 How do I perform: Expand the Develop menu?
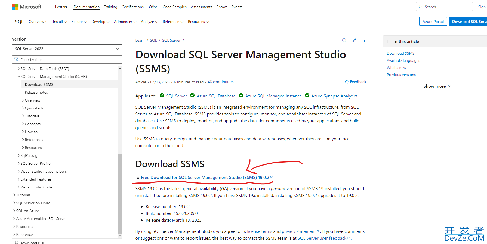(x=100, y=22)
